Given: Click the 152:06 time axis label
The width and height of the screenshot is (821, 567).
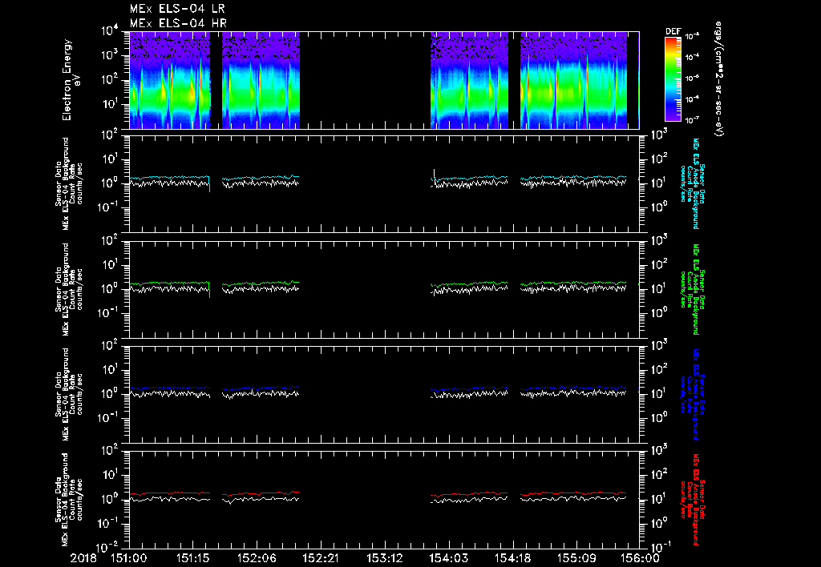Looking at the screenshot, I should click(257, 558).
